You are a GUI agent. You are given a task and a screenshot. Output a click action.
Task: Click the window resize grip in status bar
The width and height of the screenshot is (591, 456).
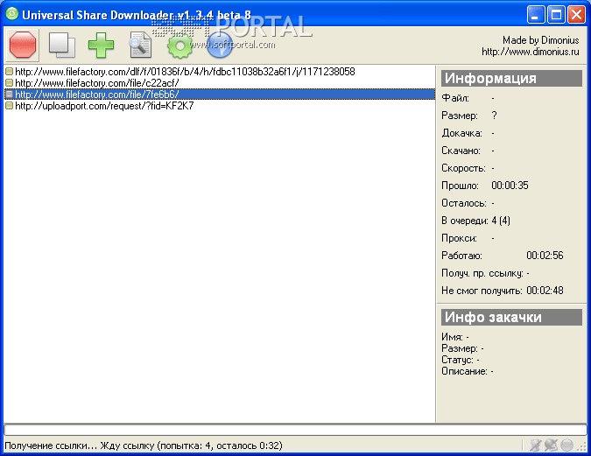click(x=582, y=445)
